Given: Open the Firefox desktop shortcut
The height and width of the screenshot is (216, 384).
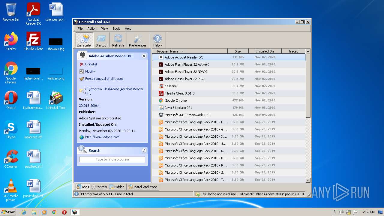Looking at the screenshot, I should (11, 41).
